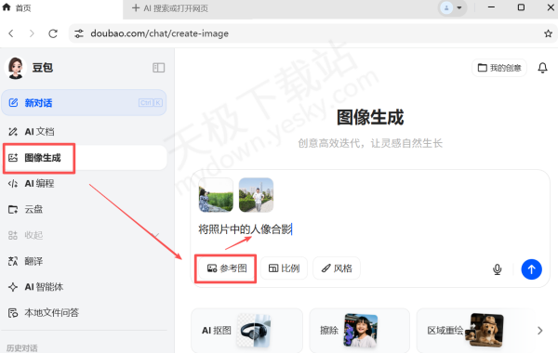
Task: Open the profile dropdown in the title bar
Action: pos(452,7)
